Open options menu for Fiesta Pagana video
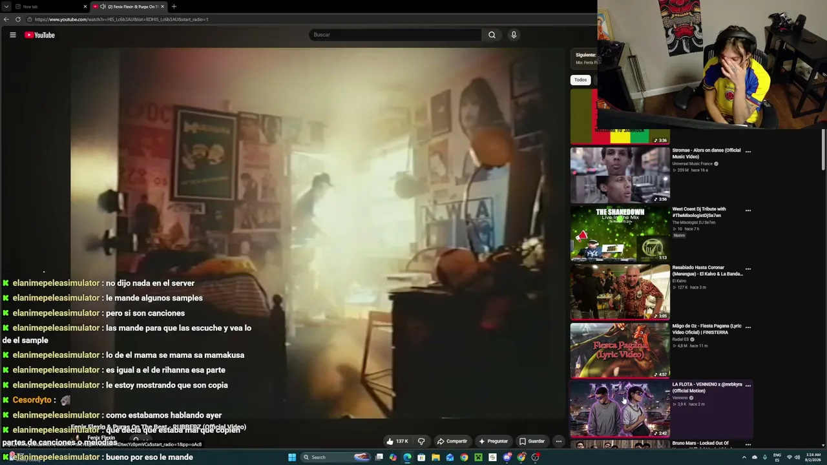827x465 pixels. [x=748, y=327]
